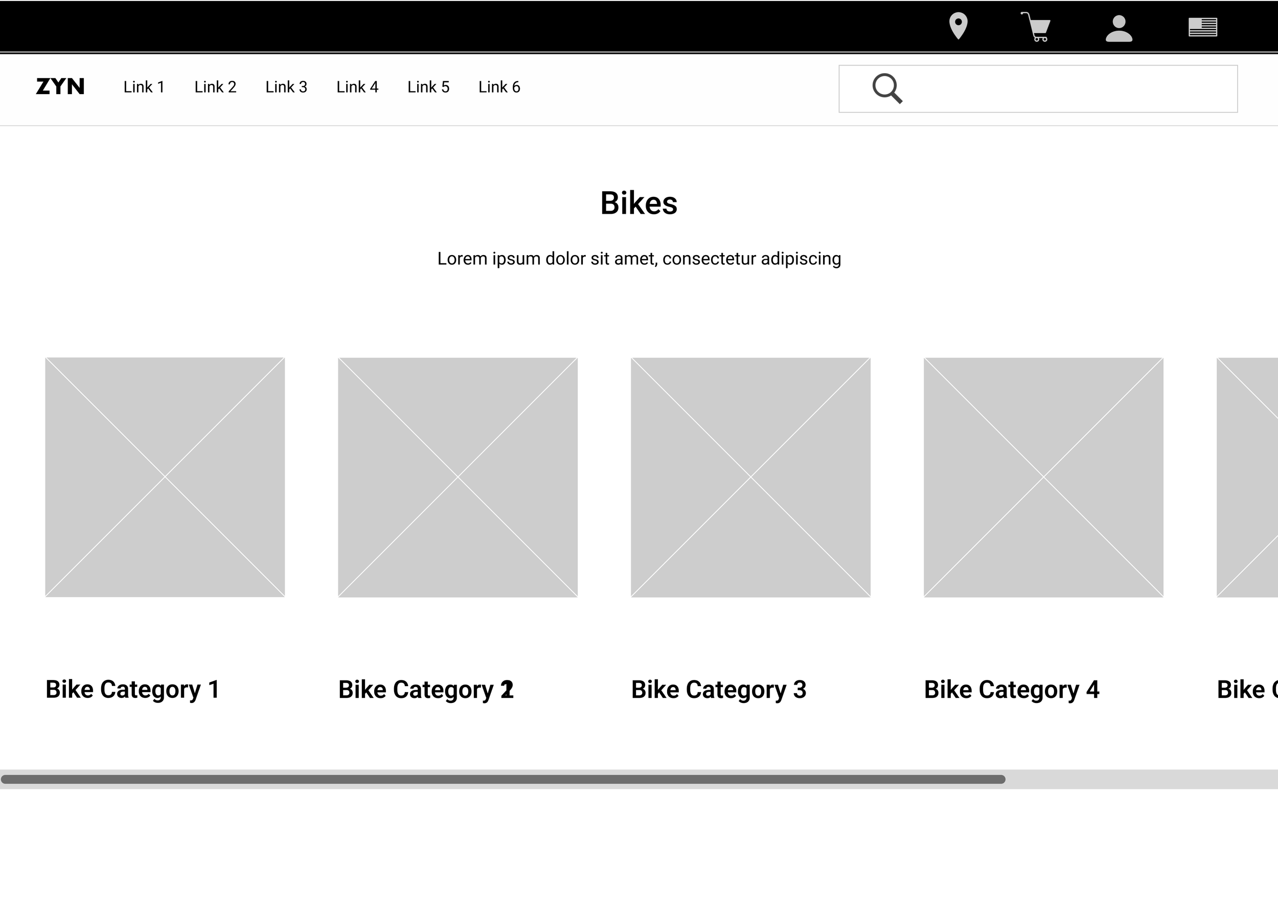The image size is (1278, 909).
Task: Click Link 5 in the navbar
Action: point(428,87)
